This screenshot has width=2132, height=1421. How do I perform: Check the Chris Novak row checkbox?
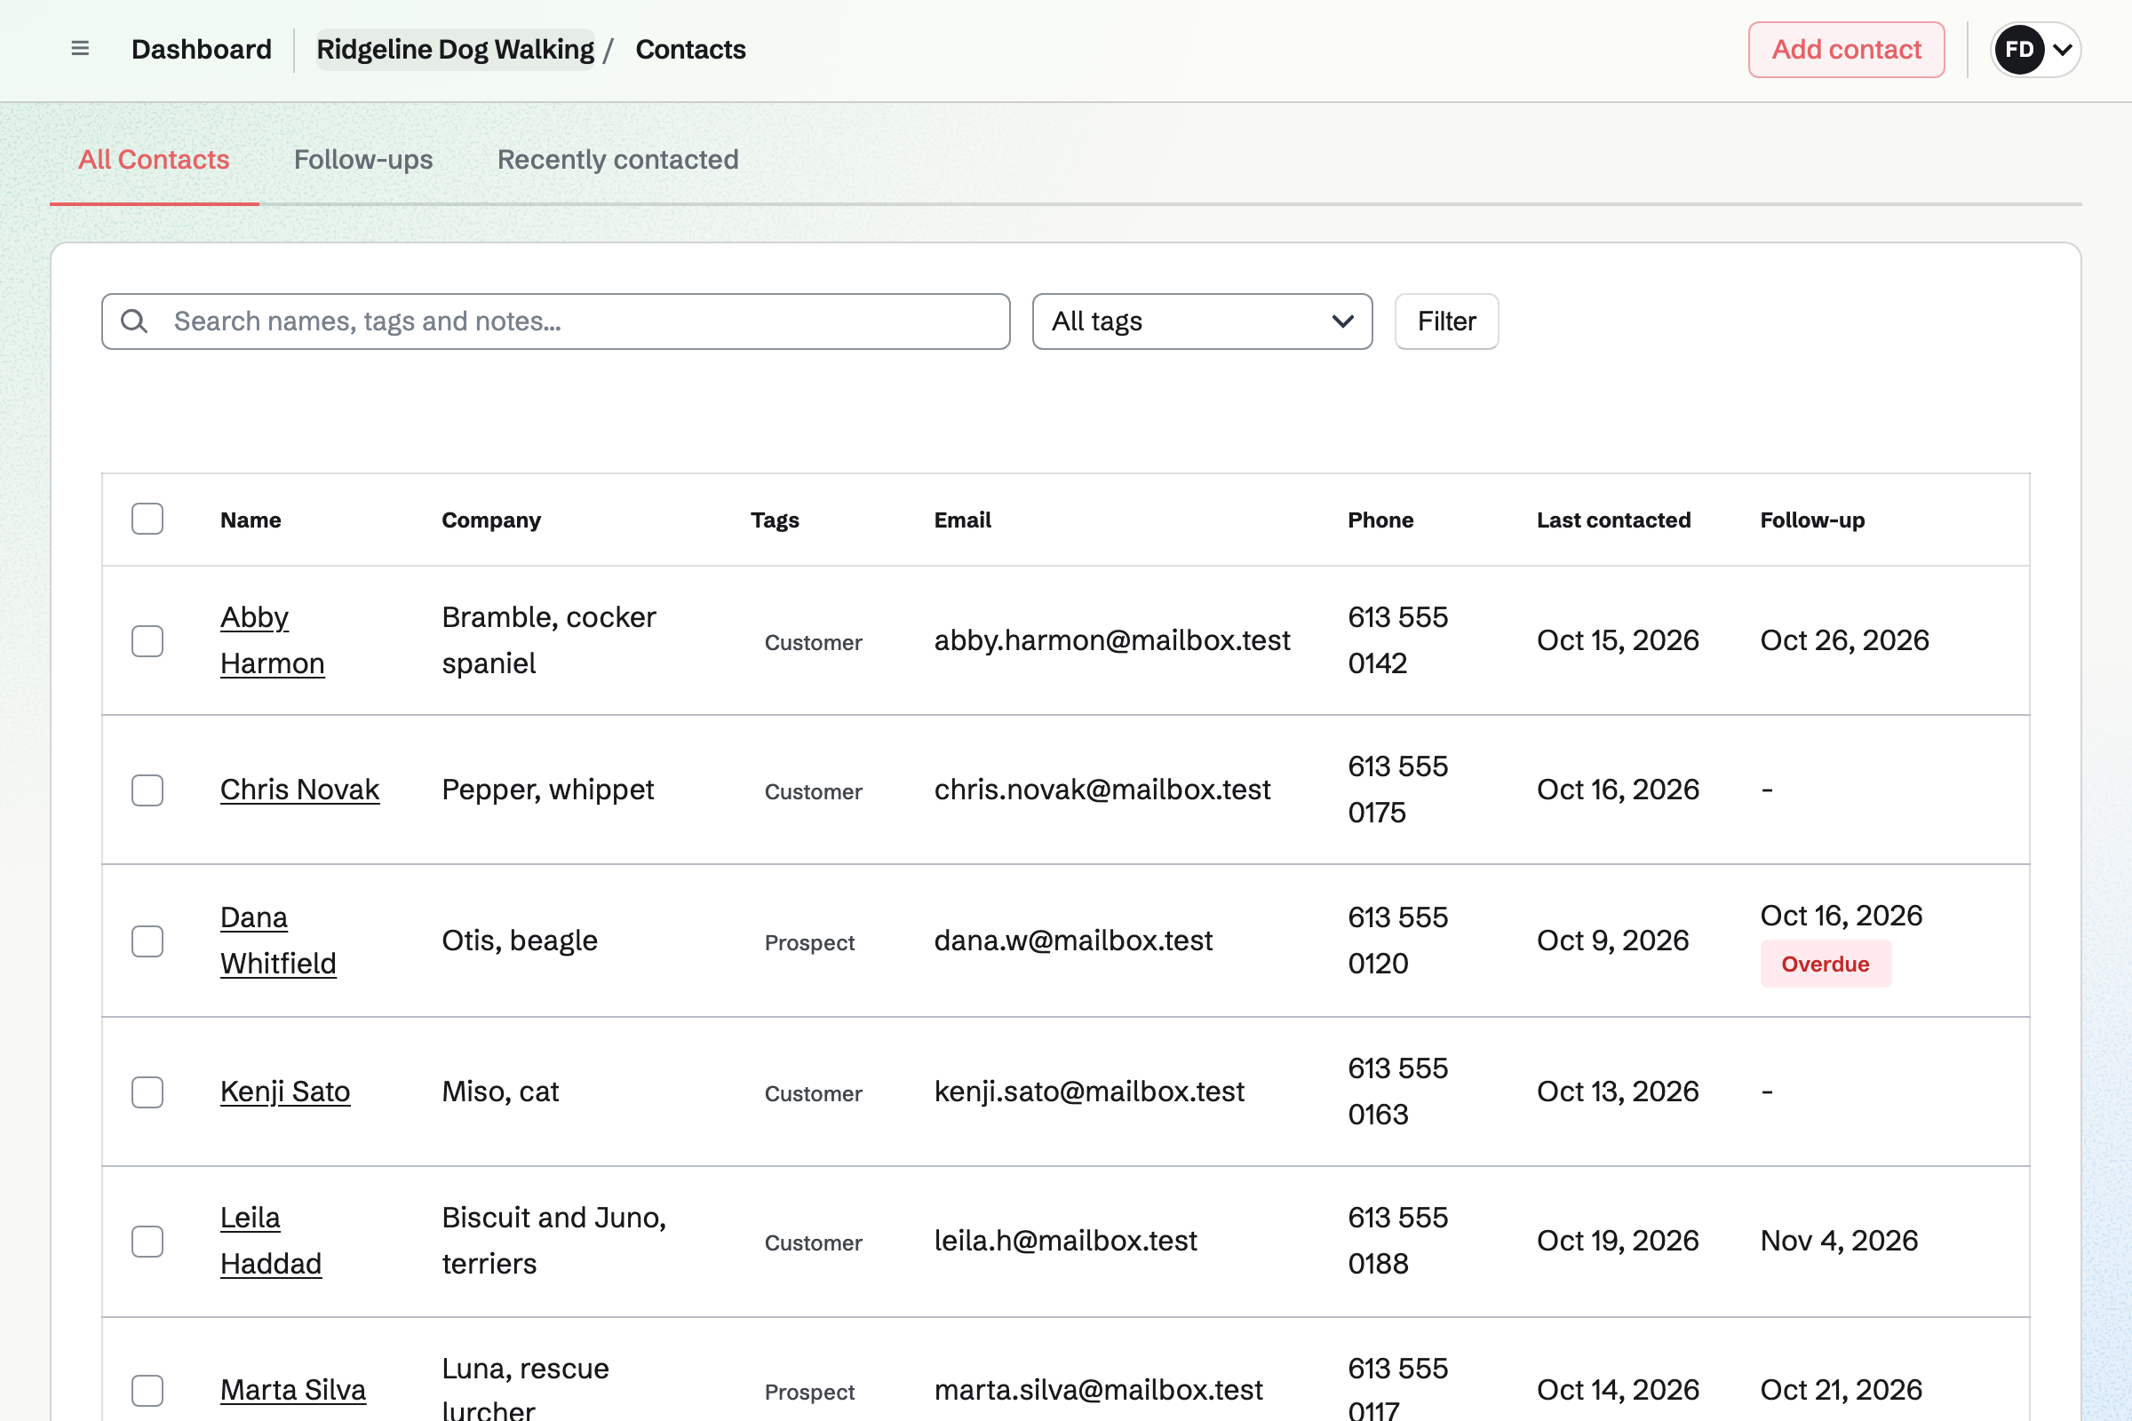147,790
